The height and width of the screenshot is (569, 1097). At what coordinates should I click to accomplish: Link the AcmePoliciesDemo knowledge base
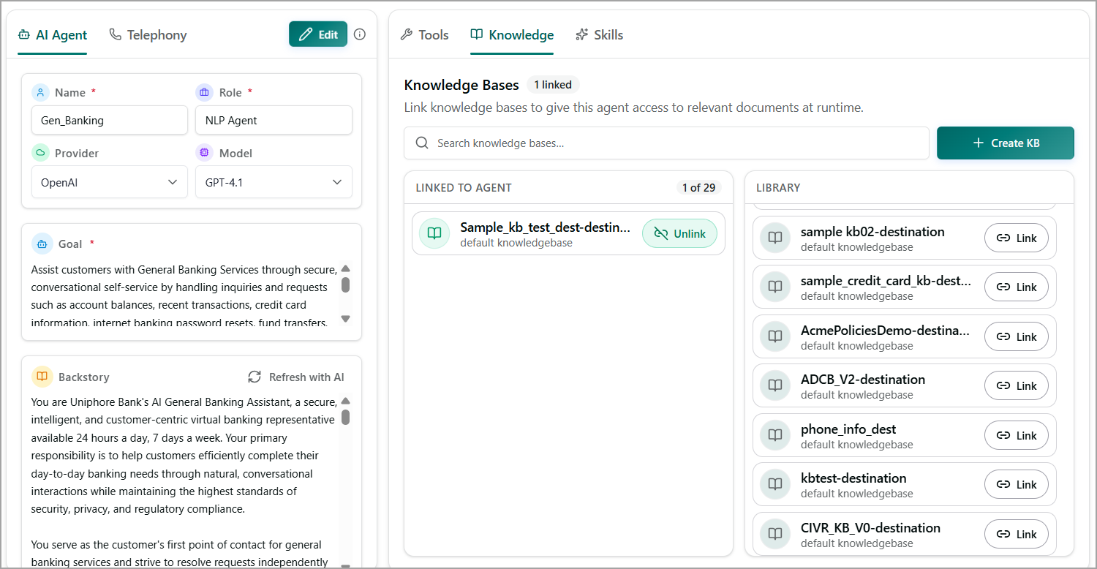pyautogui.click(x=1017, y=336)
